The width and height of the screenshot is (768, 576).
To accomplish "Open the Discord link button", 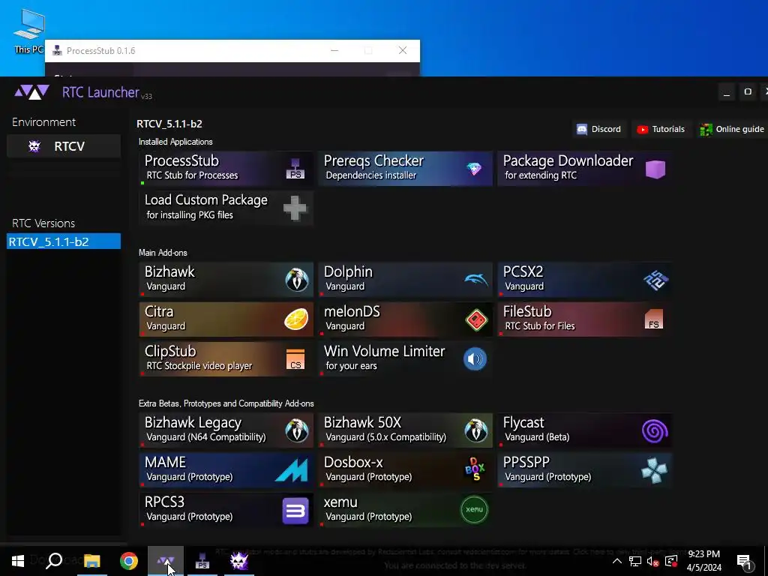I will pos(598,129).
